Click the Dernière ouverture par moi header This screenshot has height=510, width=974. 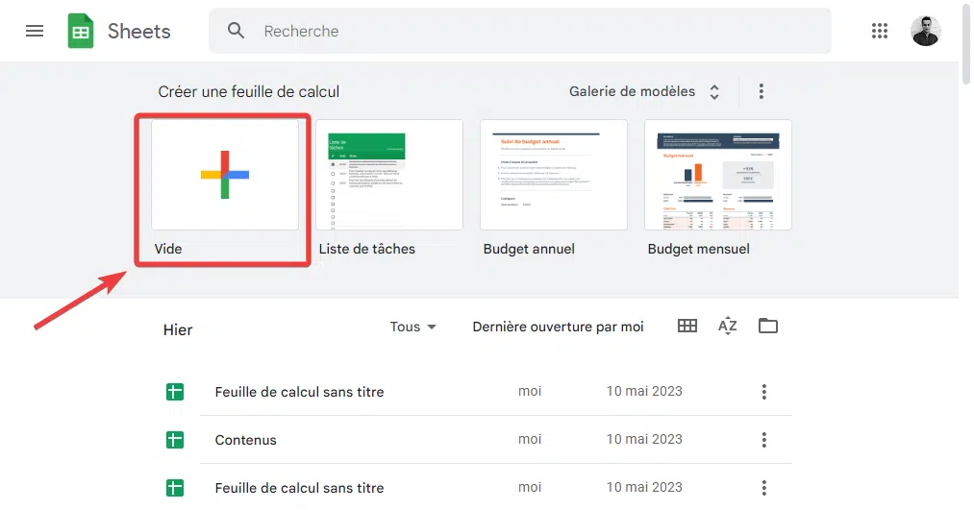(558, 327)
